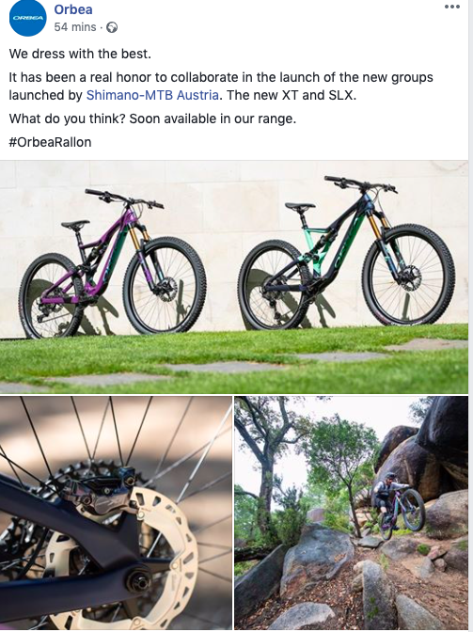
Task: Click the globe public-audience icon
Action: pos(112,27)
